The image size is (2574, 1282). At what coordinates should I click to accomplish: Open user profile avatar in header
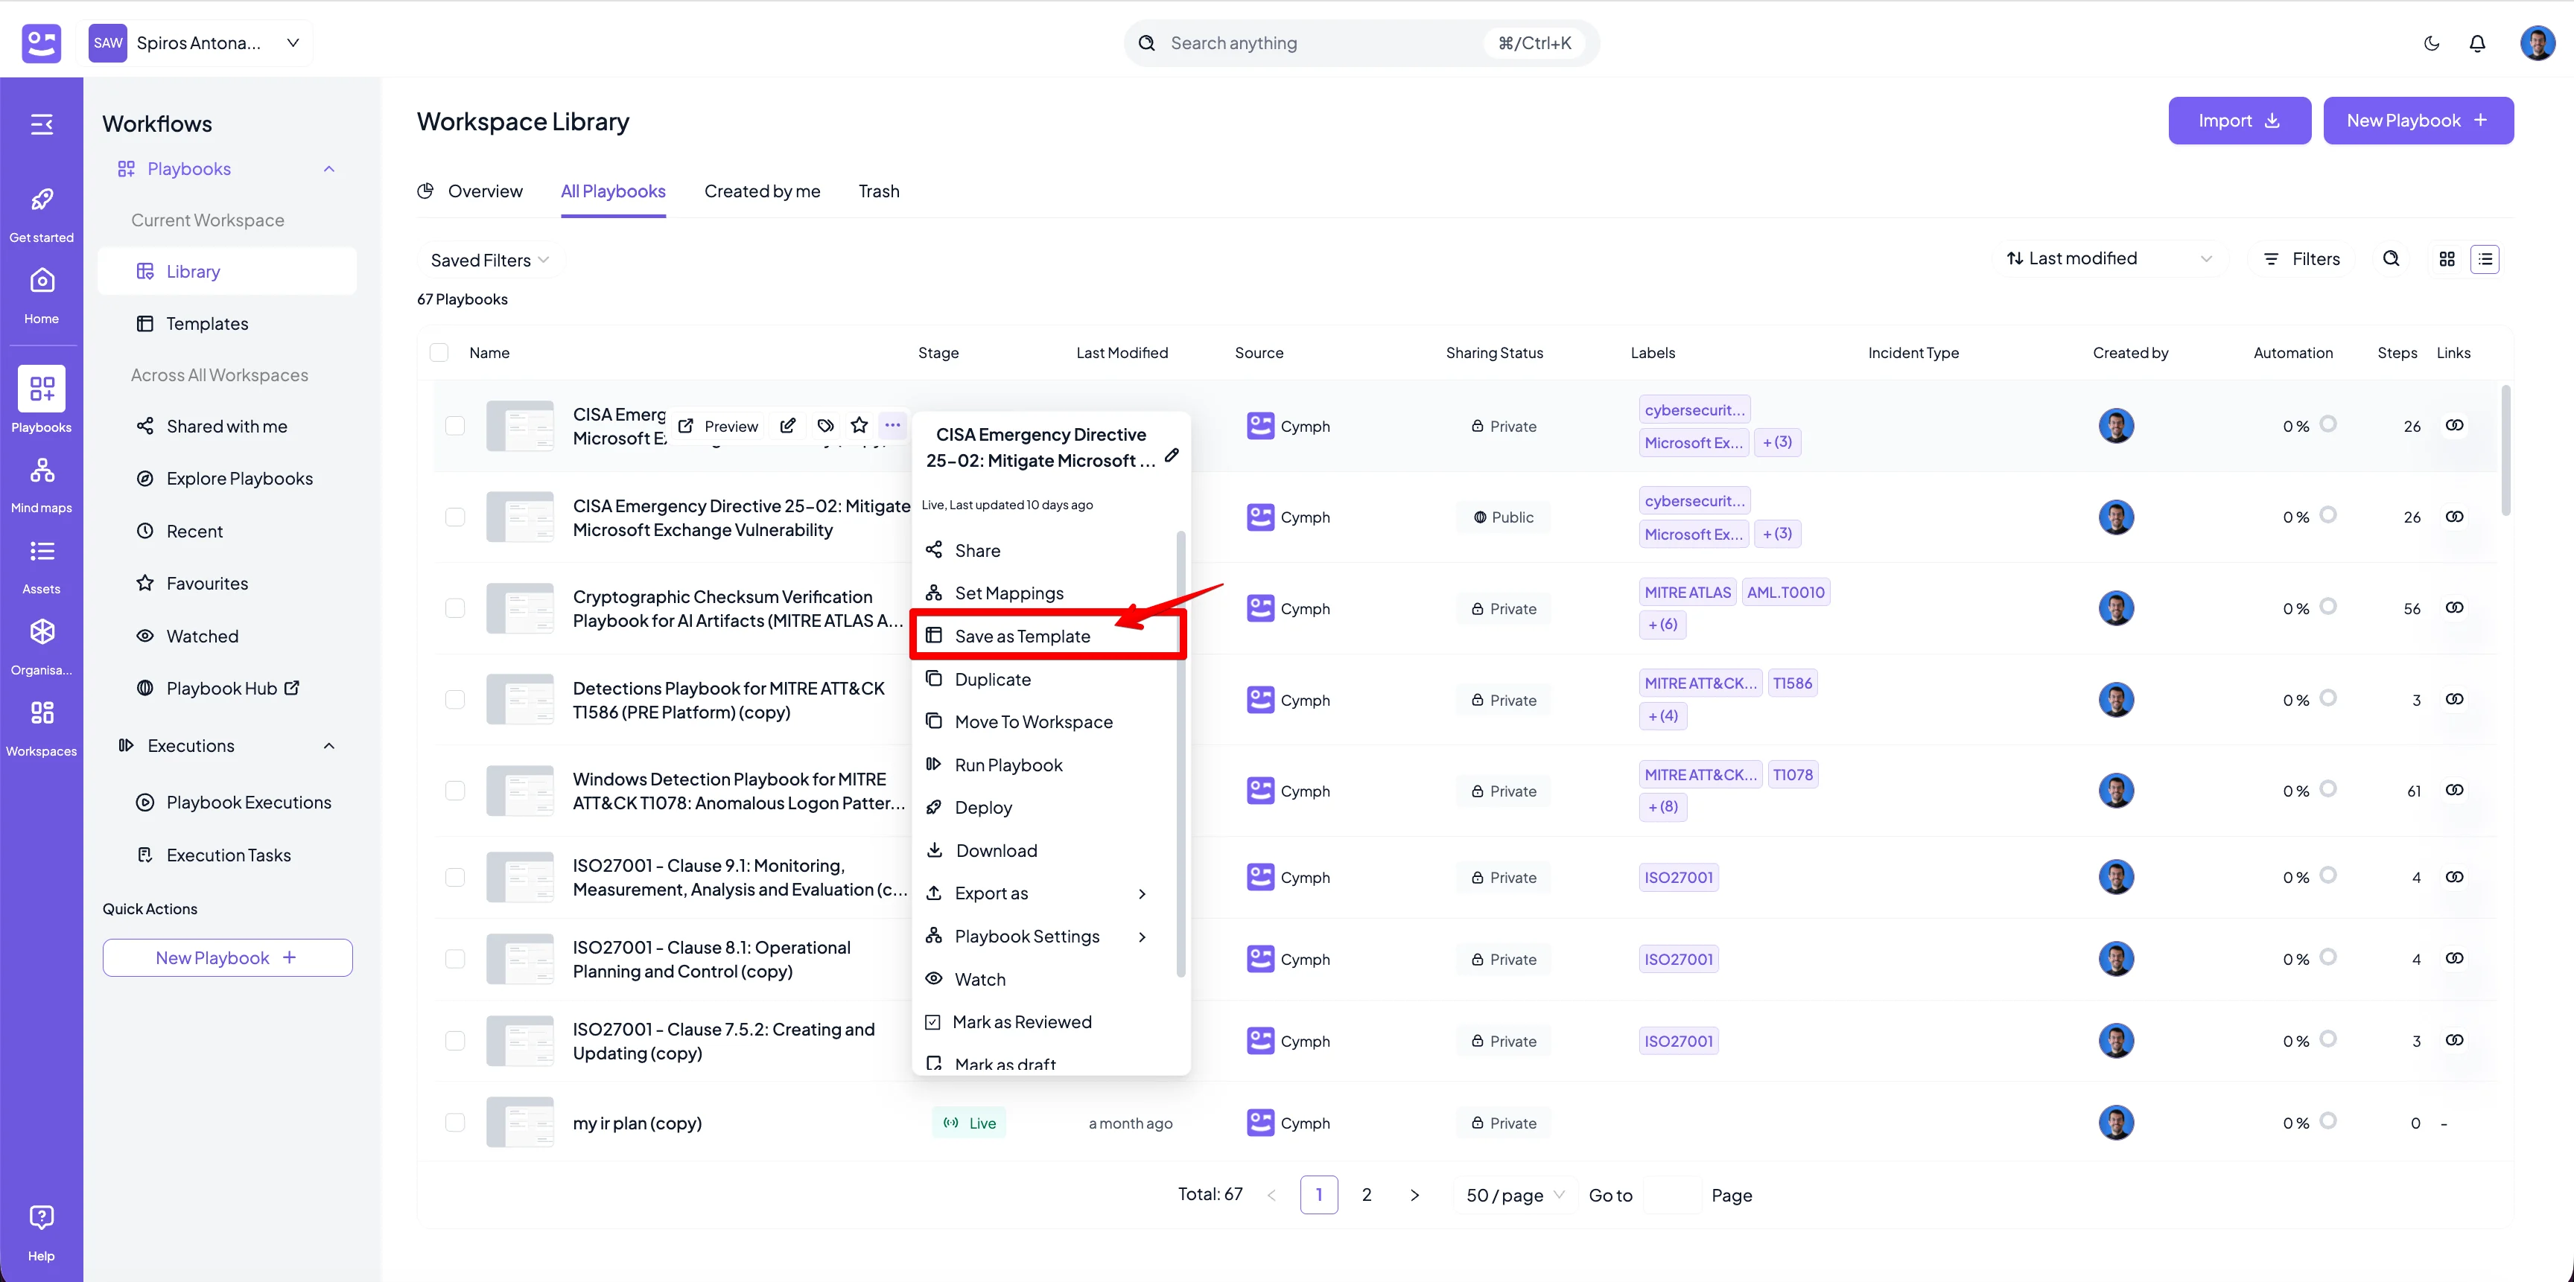pos(2537,43)
